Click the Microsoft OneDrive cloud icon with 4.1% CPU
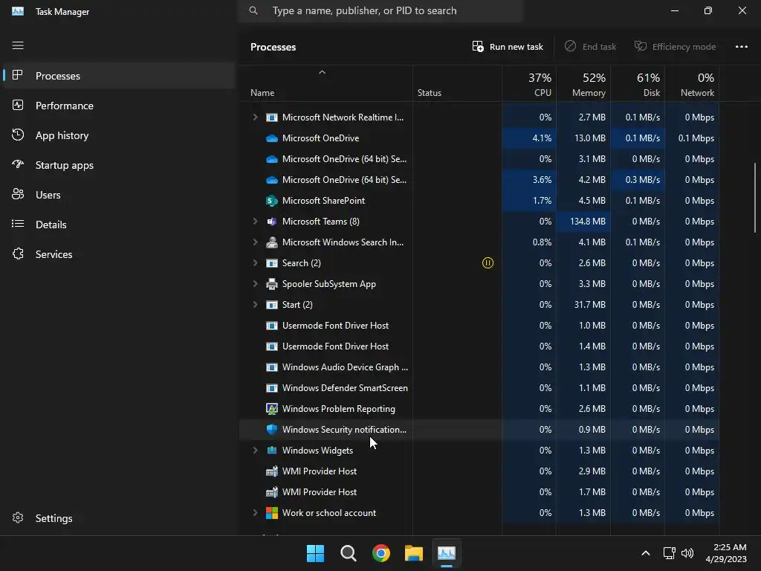The width and height of the screenshot is (761, 571). (272, 138)
